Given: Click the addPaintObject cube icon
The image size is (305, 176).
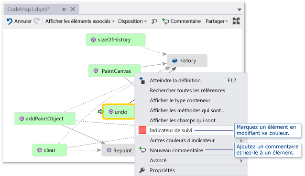Looking at the screenshot, I should click(22, 119).
